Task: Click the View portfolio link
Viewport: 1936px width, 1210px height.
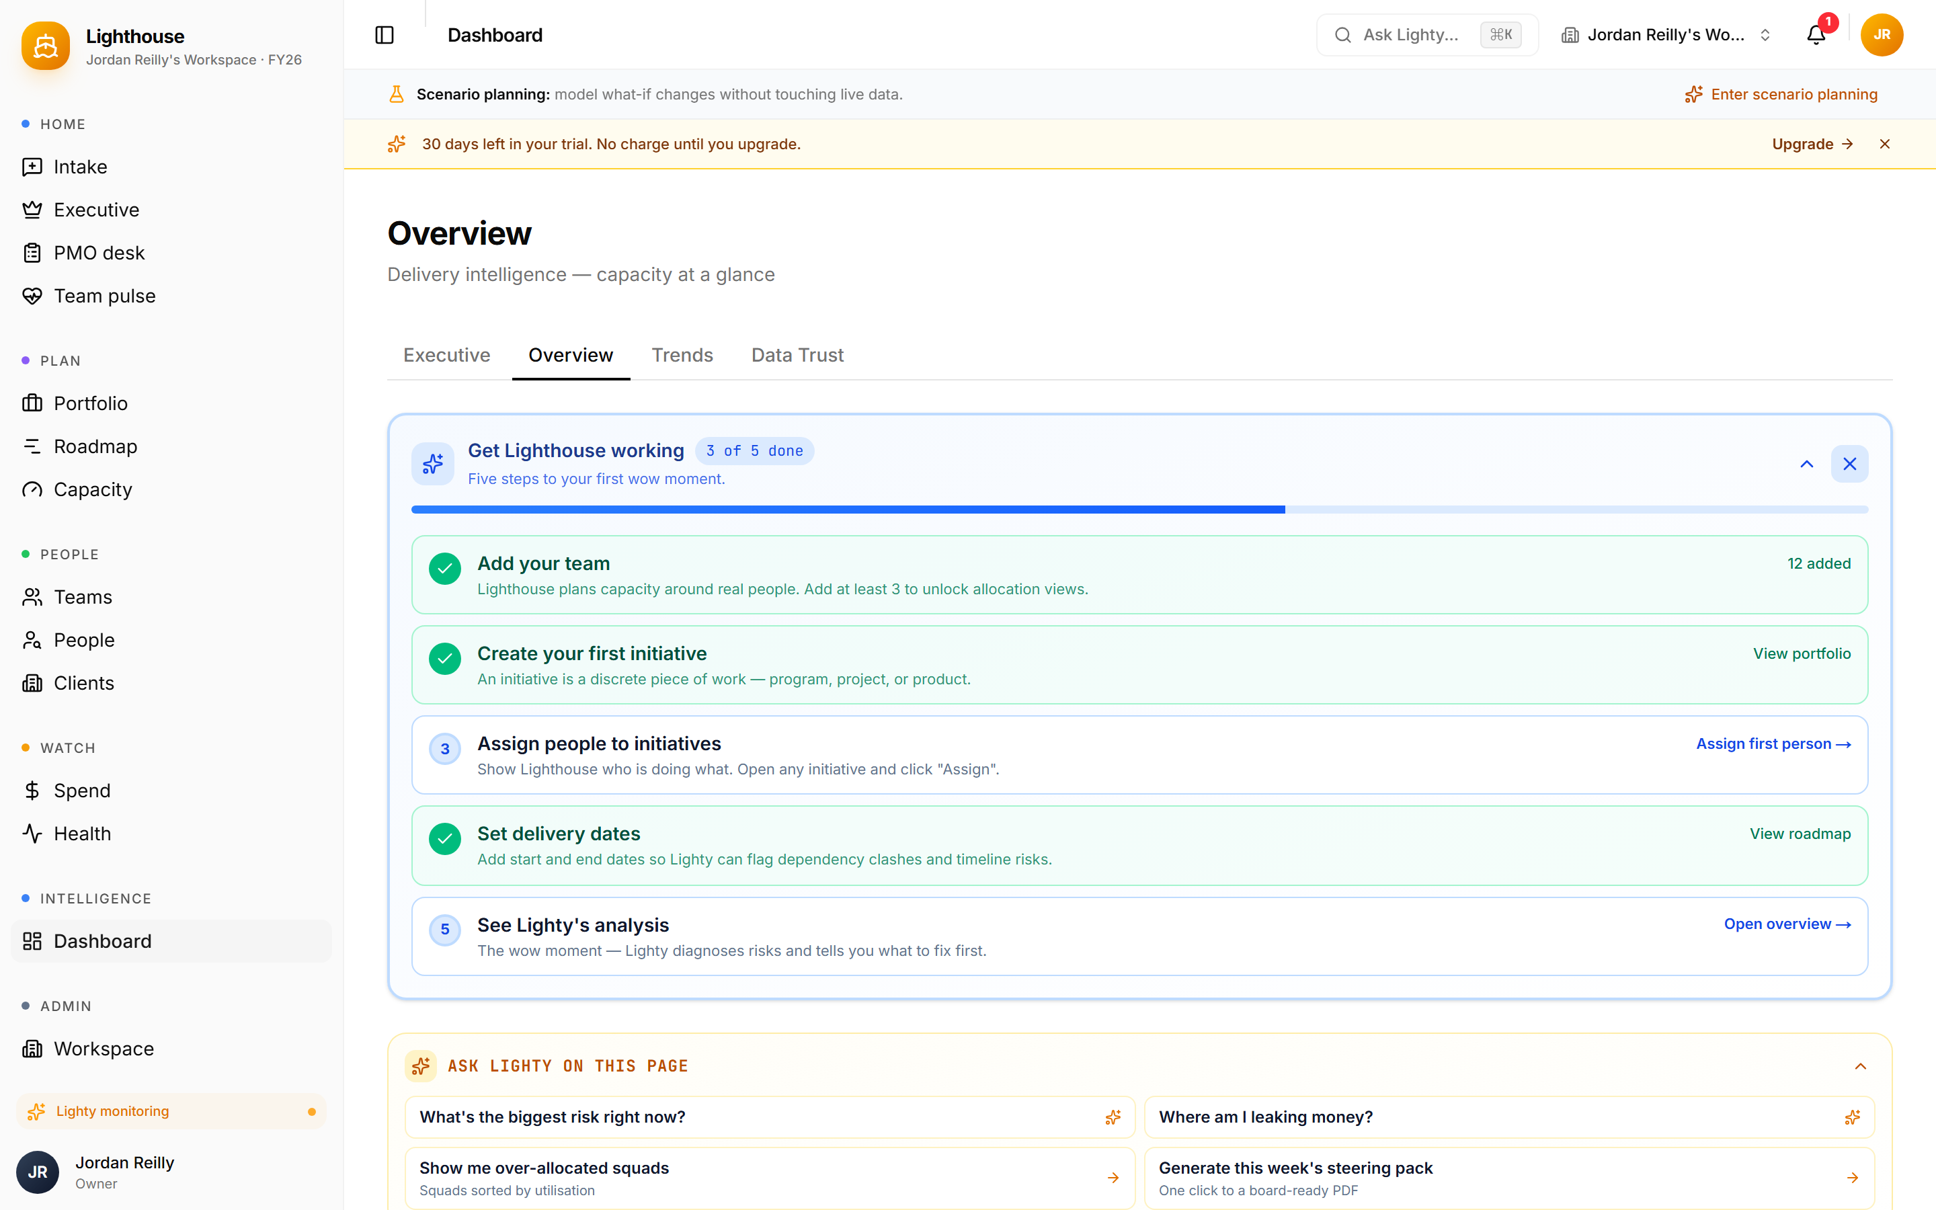Action: point(1802,654)
